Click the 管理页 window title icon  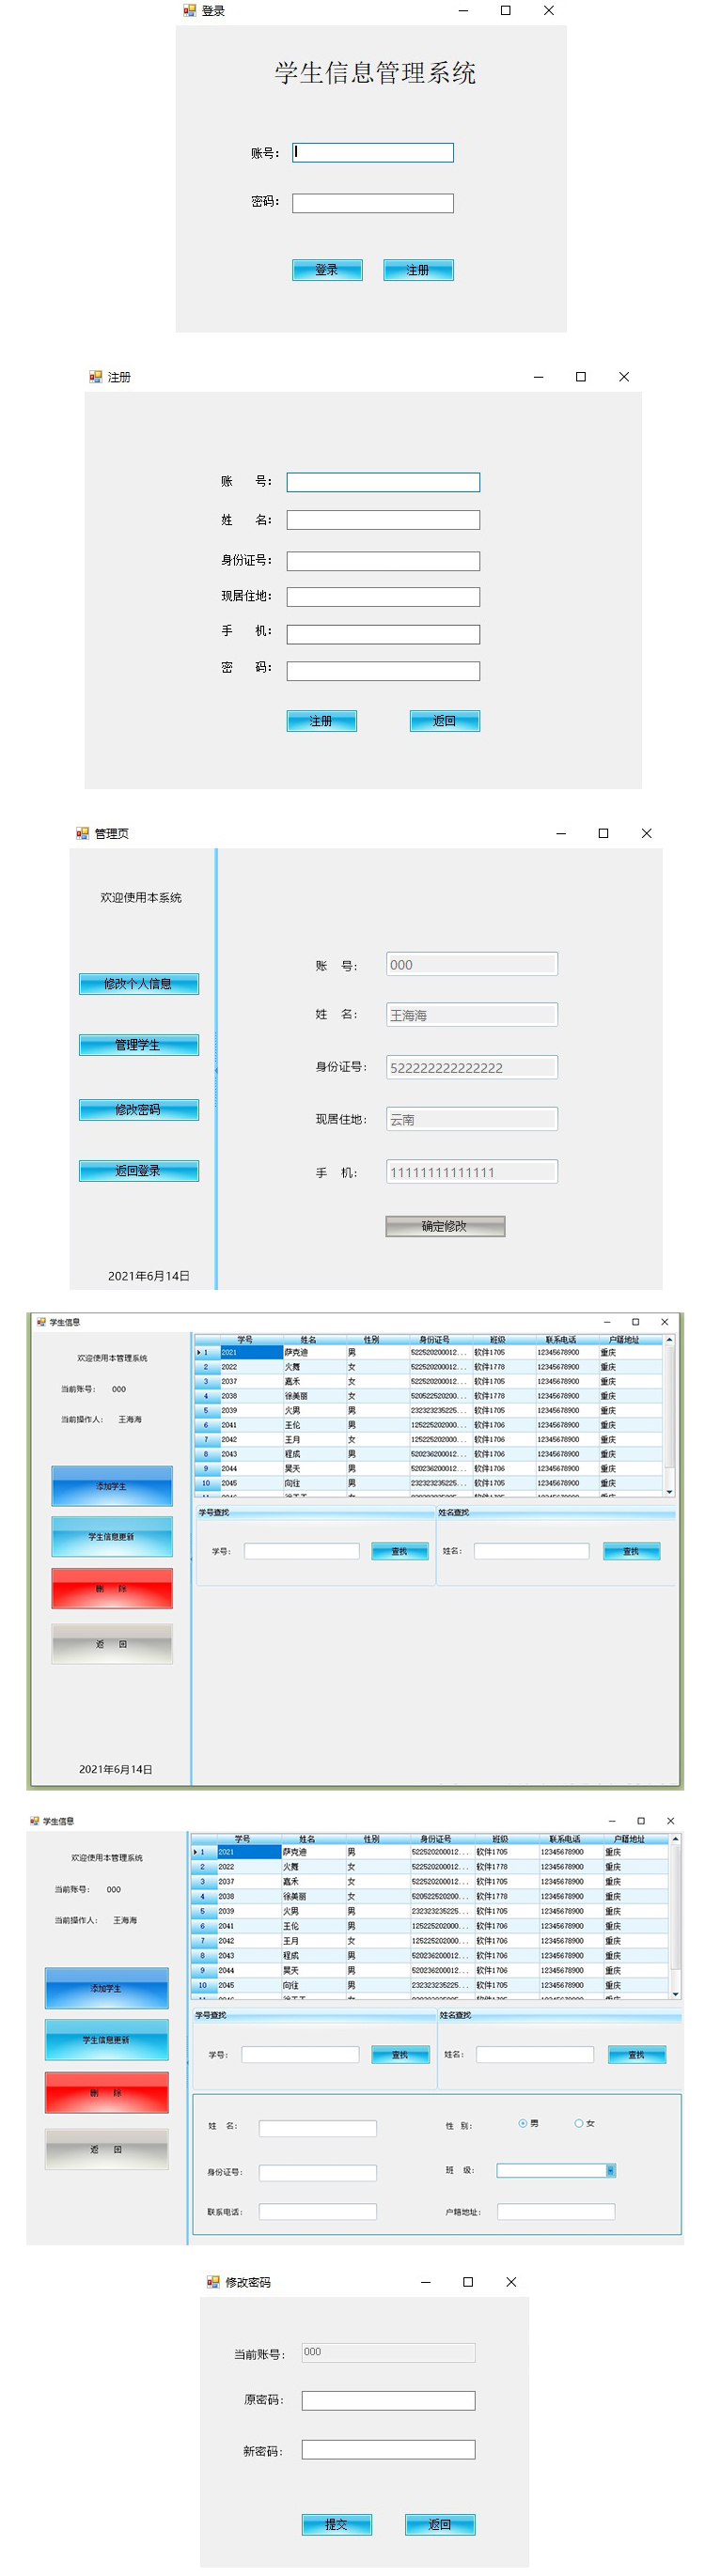pos(83,833)
